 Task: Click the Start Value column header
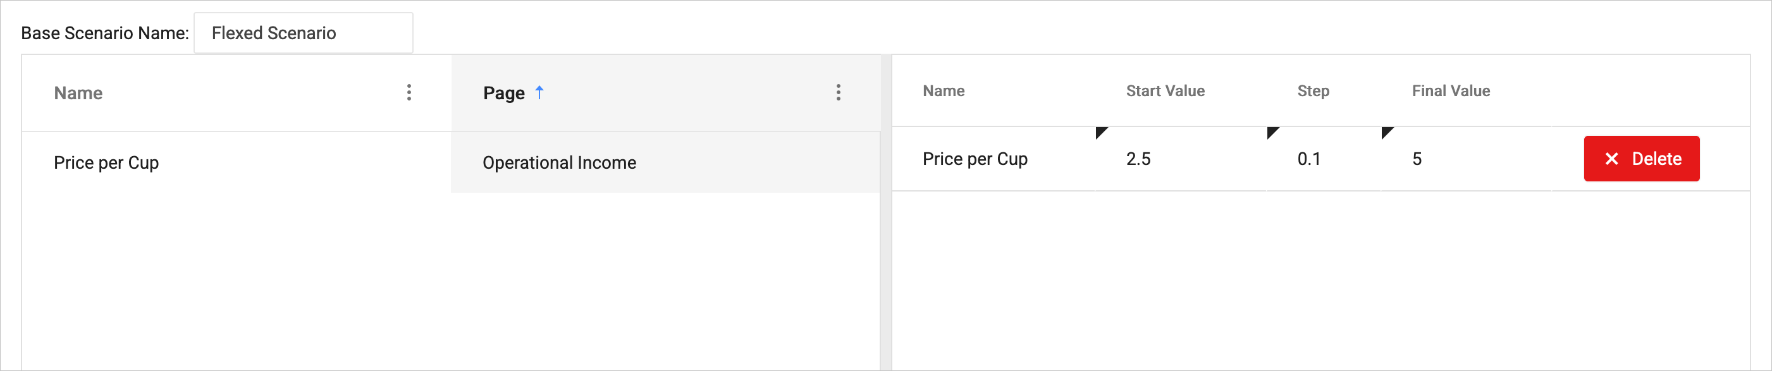1165,92
